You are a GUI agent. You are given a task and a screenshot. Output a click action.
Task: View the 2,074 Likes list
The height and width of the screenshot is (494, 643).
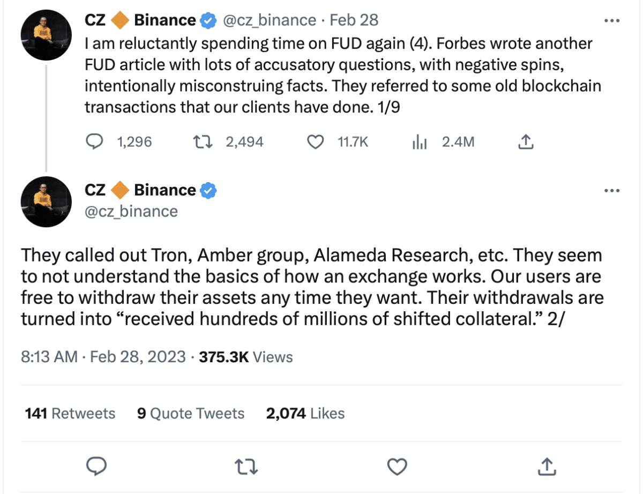click(x=305, y=413)
